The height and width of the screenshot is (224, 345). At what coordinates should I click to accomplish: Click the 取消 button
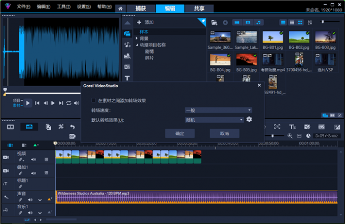tap(224, 133)
